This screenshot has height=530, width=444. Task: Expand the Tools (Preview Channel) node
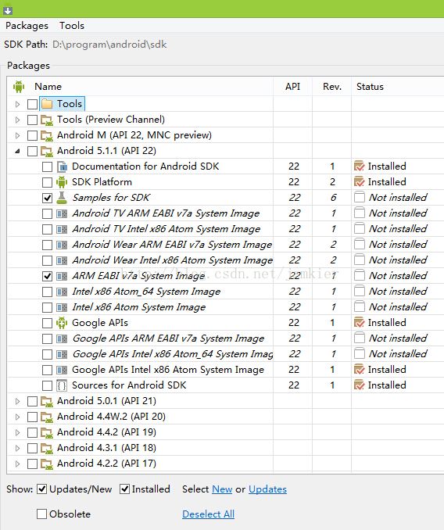[x=17, y=120]
